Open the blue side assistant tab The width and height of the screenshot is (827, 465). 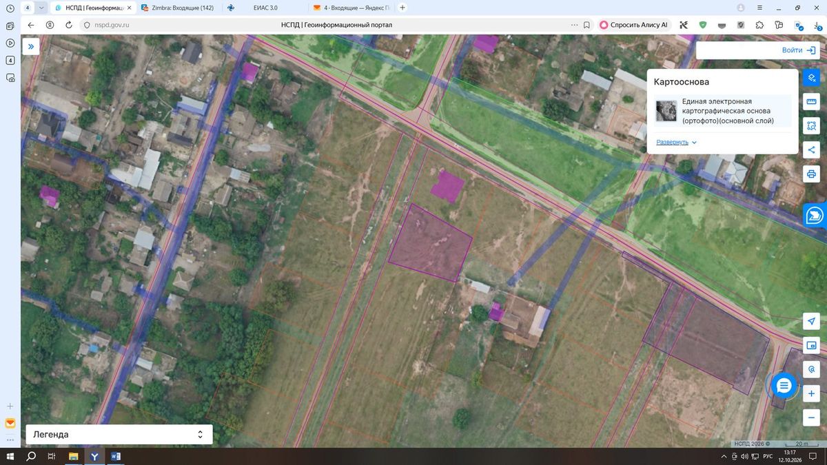click(x=815, y=215)
